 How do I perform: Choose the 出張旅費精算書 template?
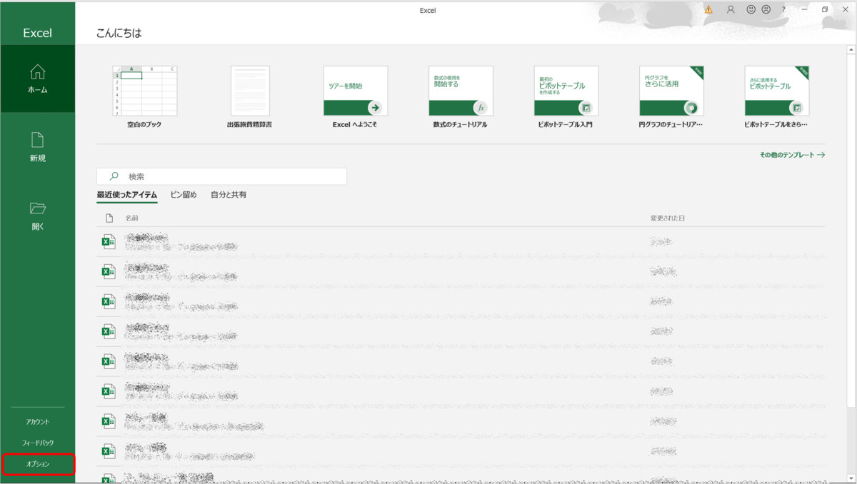[250, 97]
